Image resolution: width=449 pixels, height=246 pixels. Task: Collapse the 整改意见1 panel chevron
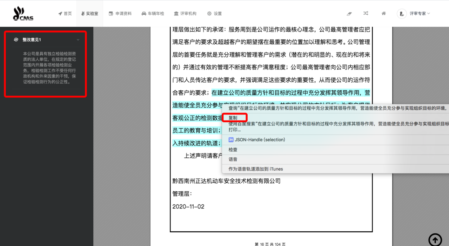pos(78,40)
